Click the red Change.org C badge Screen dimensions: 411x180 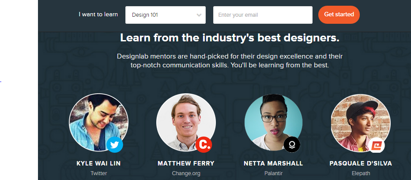[x=204, y=144]
